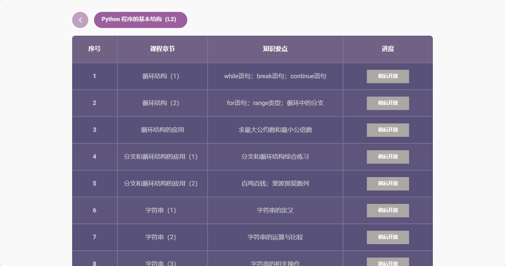Click the while语句；break语句；continue语句 cell

tap(275, 76)
